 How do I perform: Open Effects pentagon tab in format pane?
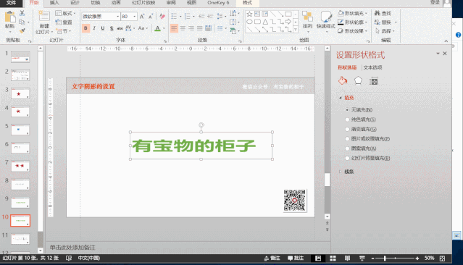coord(358,80)
